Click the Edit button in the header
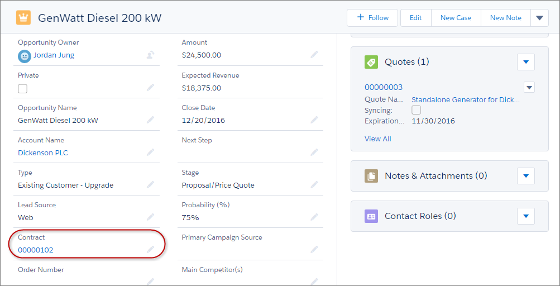The image size is (560, 286). [416, 18]
